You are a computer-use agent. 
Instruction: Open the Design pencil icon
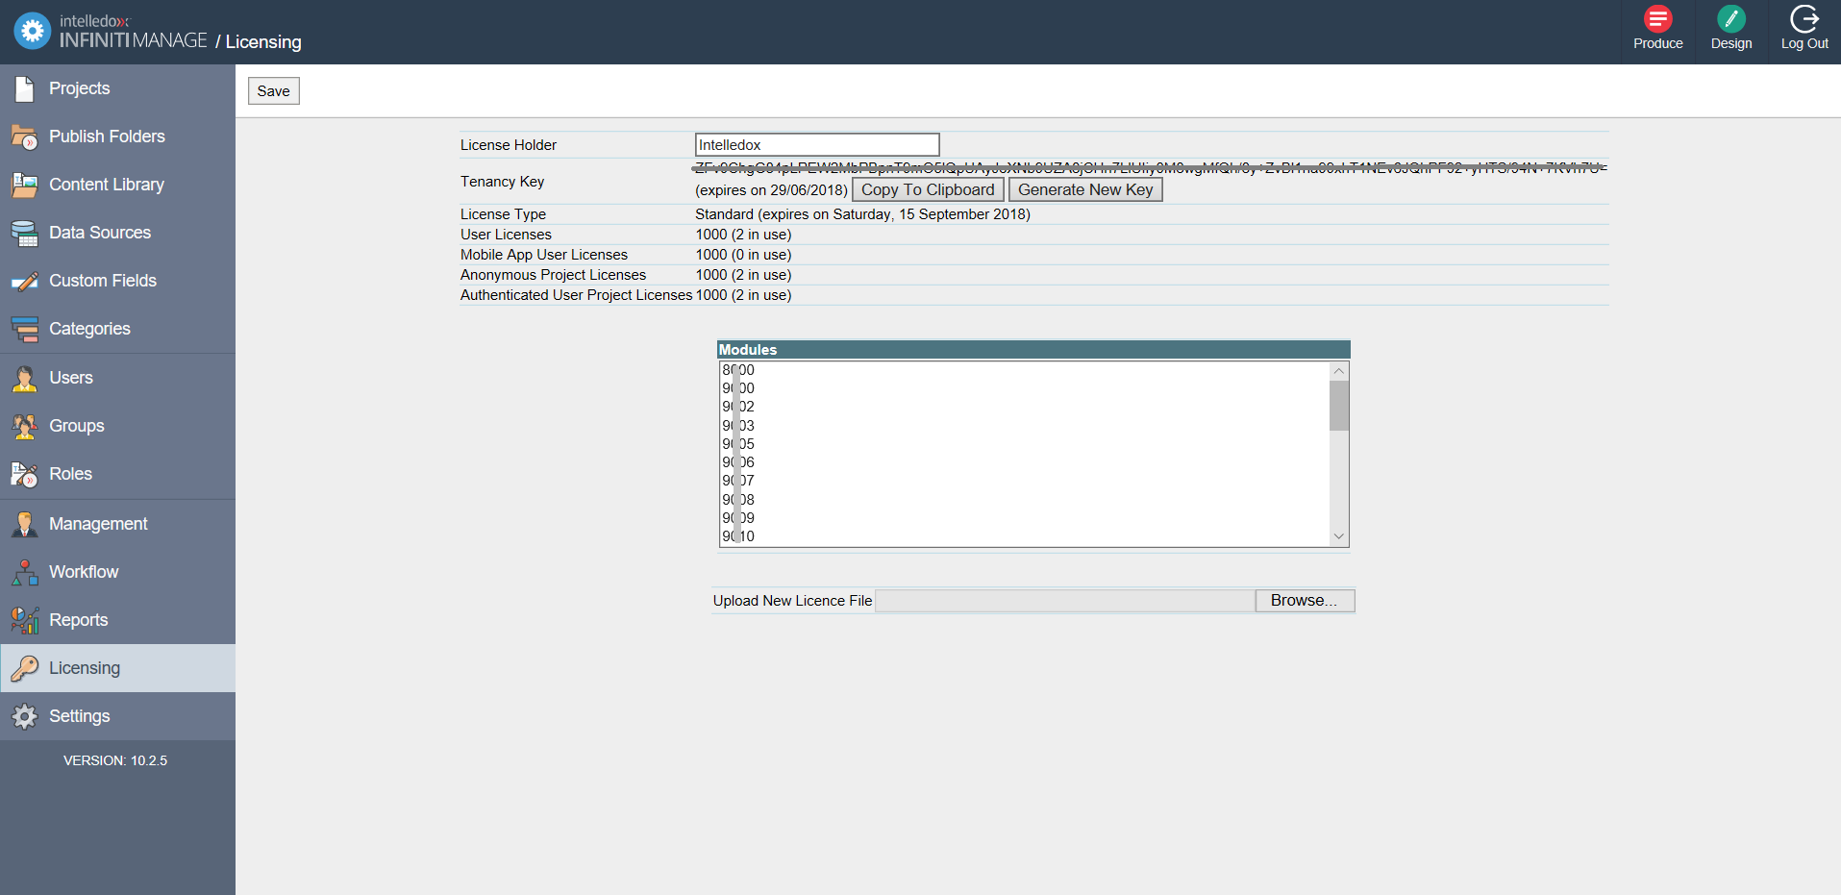1730,18
